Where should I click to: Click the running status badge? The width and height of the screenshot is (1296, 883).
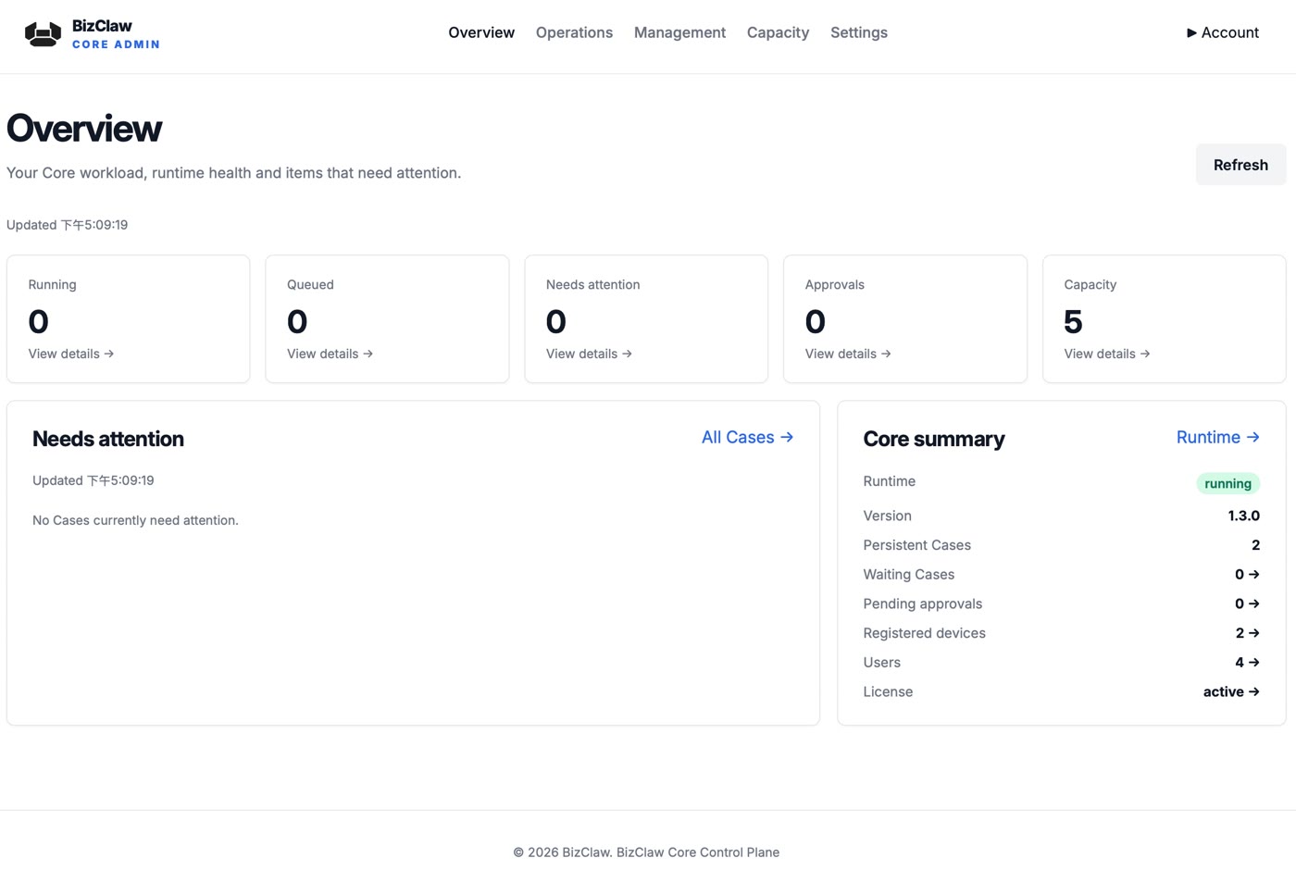pyautogui.click(x=1227, y=483)
